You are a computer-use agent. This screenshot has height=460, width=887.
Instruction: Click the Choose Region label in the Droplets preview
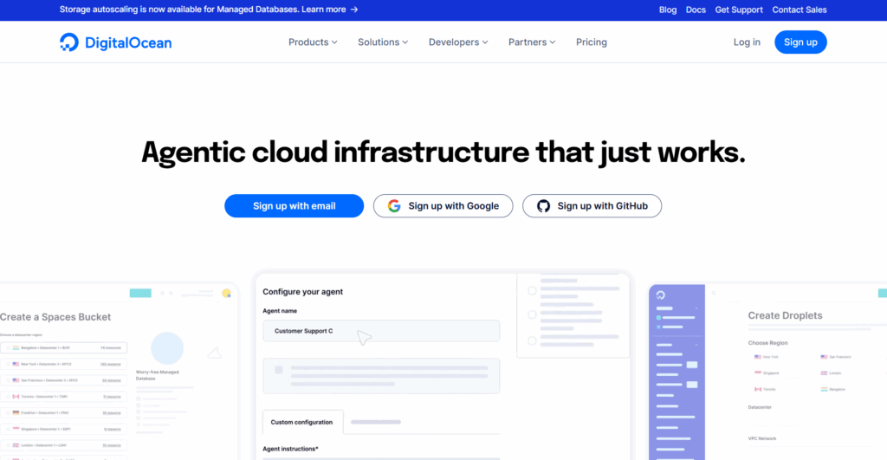click(x=767, y=343)
